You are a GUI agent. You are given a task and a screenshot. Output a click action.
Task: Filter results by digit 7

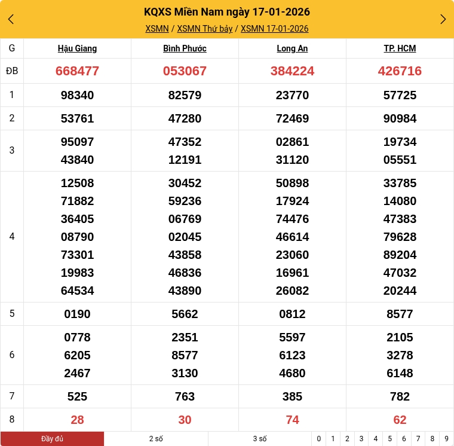click(418, 439)
